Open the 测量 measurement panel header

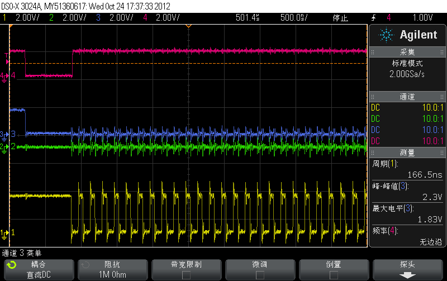click(x=407, y=153)
